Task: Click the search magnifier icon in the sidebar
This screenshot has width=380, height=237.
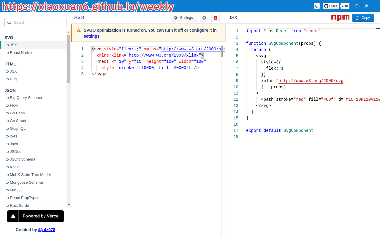Action: click(x=9, y=23)
